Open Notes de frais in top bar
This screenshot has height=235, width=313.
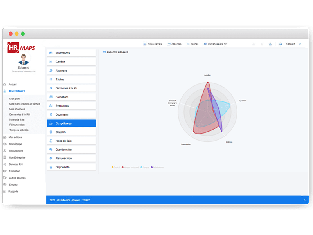153,44
